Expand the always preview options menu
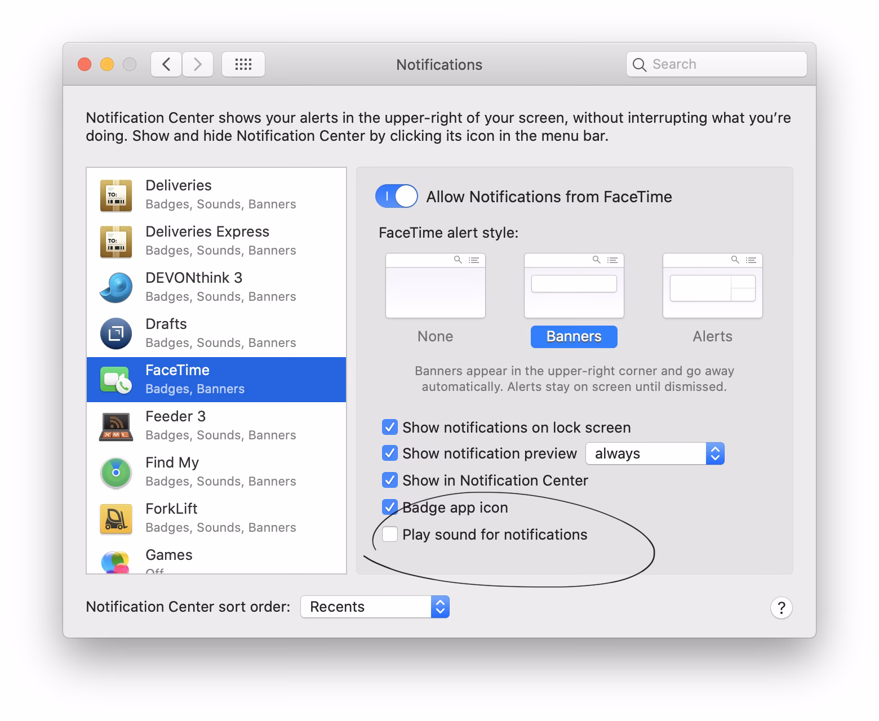 (714, 453)
